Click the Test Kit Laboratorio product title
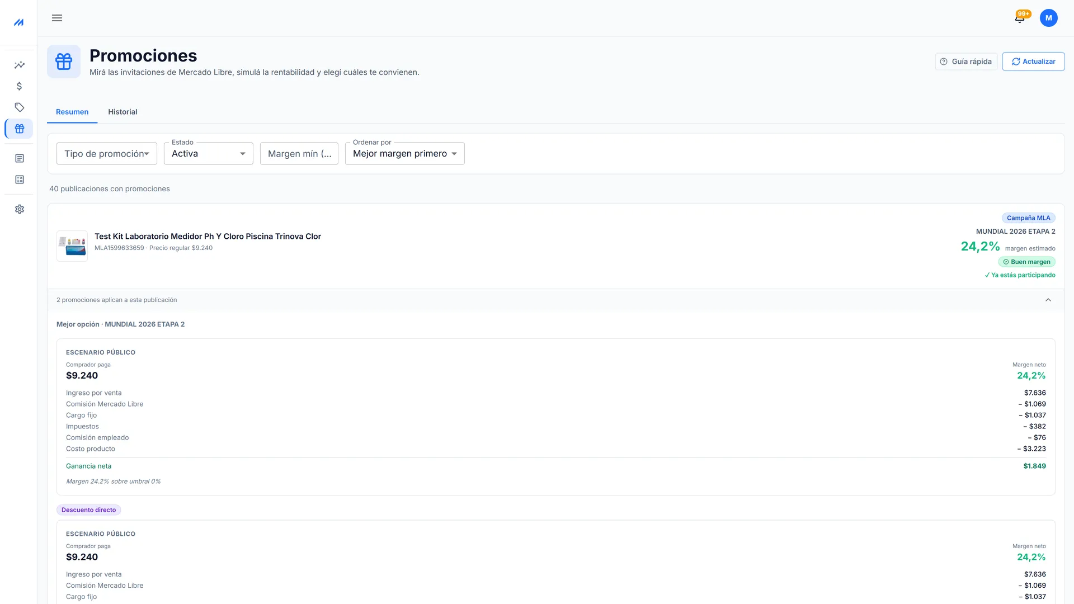1074x604 pixels. 208,237
